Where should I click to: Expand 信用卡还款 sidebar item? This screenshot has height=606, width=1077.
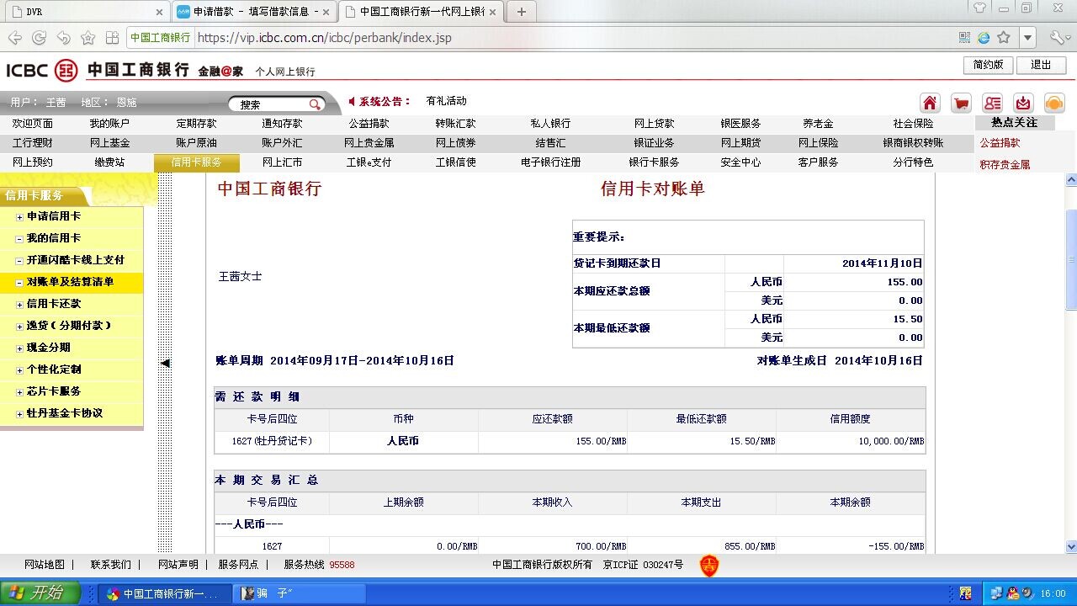(x=19, y=304)
